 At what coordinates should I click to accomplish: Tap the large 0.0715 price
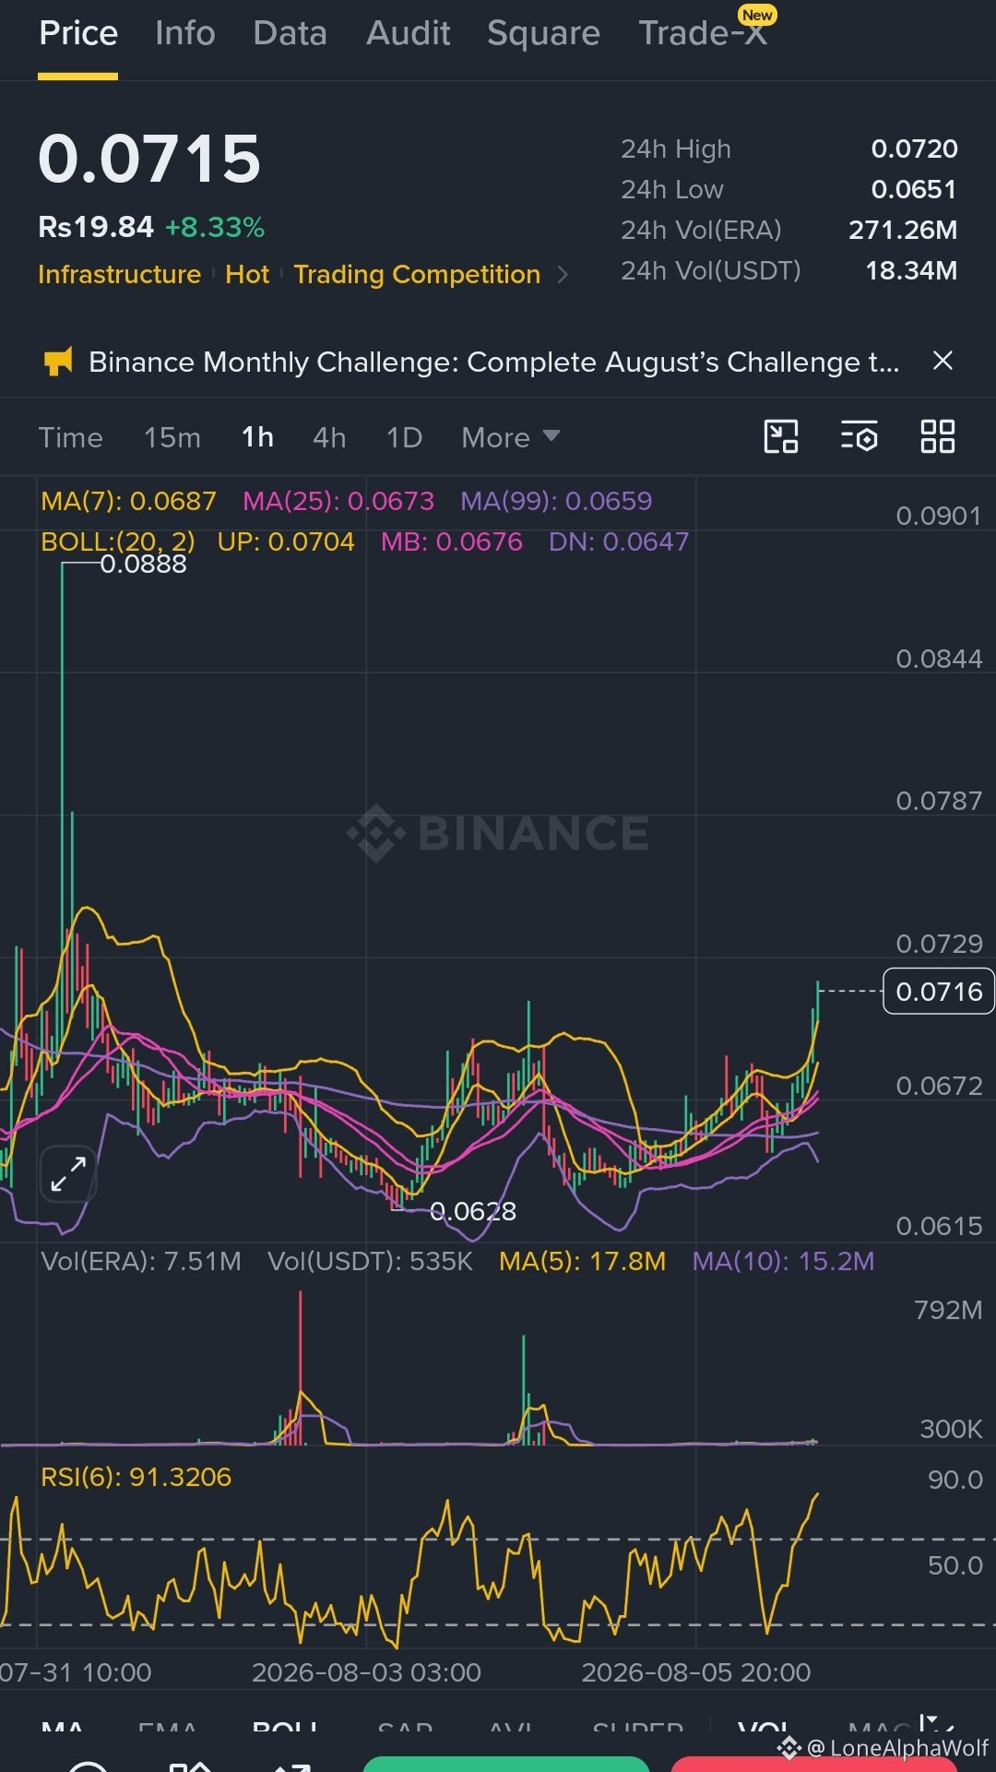click(149, 159)
